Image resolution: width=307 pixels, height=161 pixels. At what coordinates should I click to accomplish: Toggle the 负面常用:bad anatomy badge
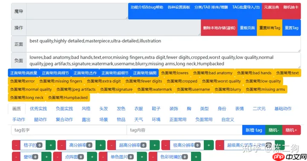(x=213, y=73)
